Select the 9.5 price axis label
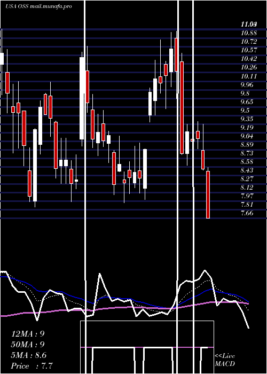267x374 pixels. pyautogui.click(x=245, y=111)
